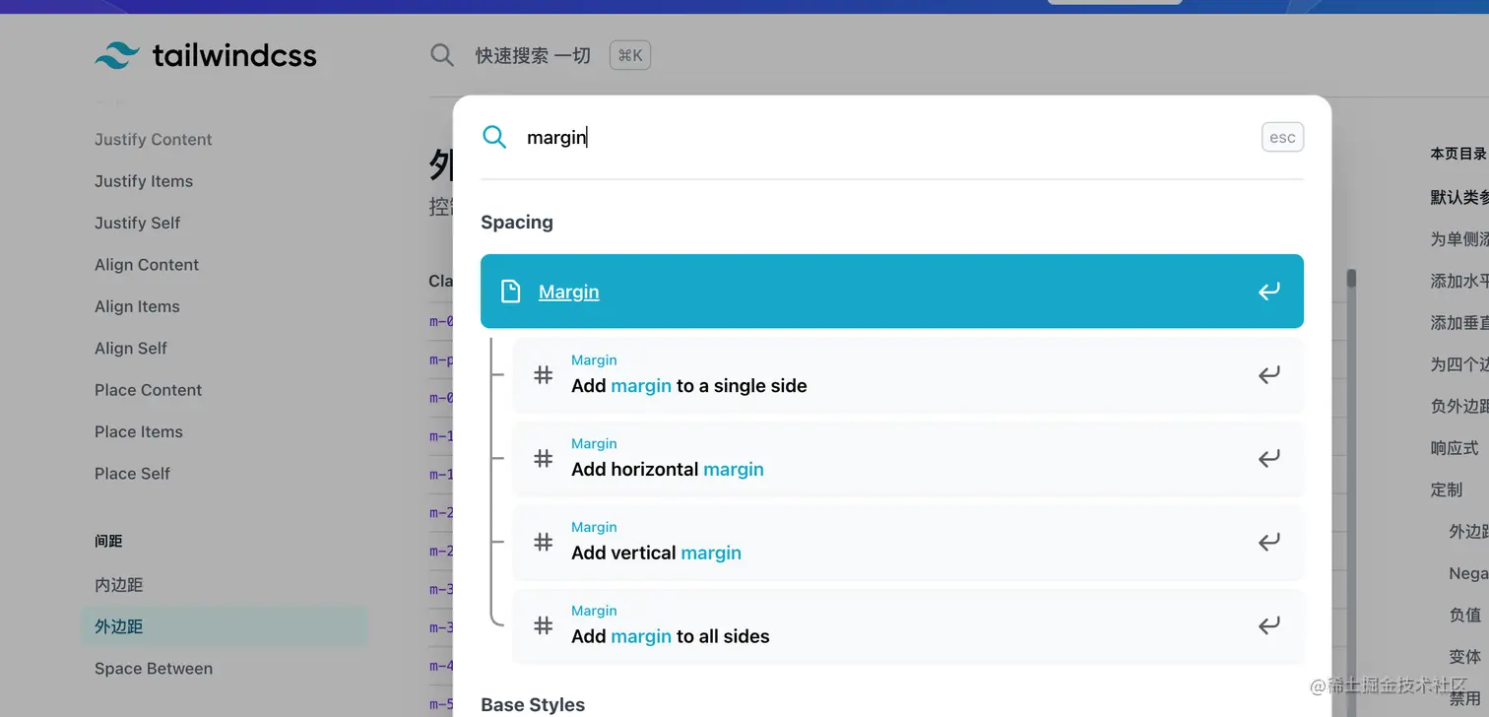
Task: Open Justify Items in sidebar
Action: [x=144, y=181]
